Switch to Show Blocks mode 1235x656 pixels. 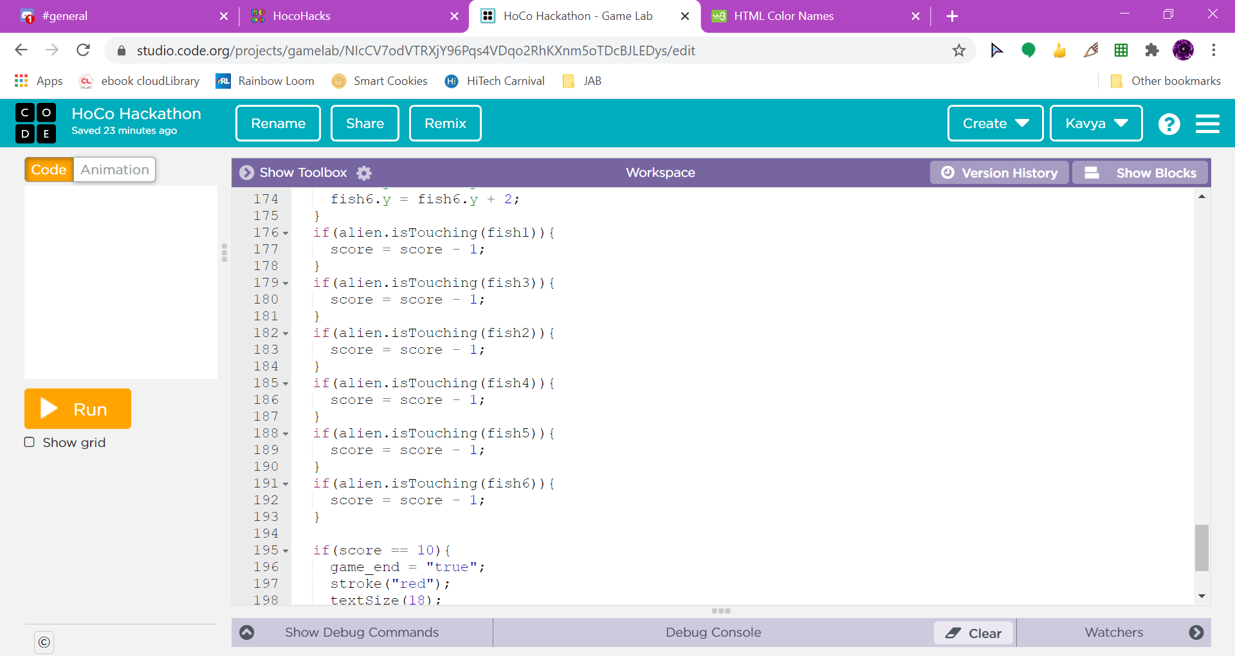coord(1140,172)
